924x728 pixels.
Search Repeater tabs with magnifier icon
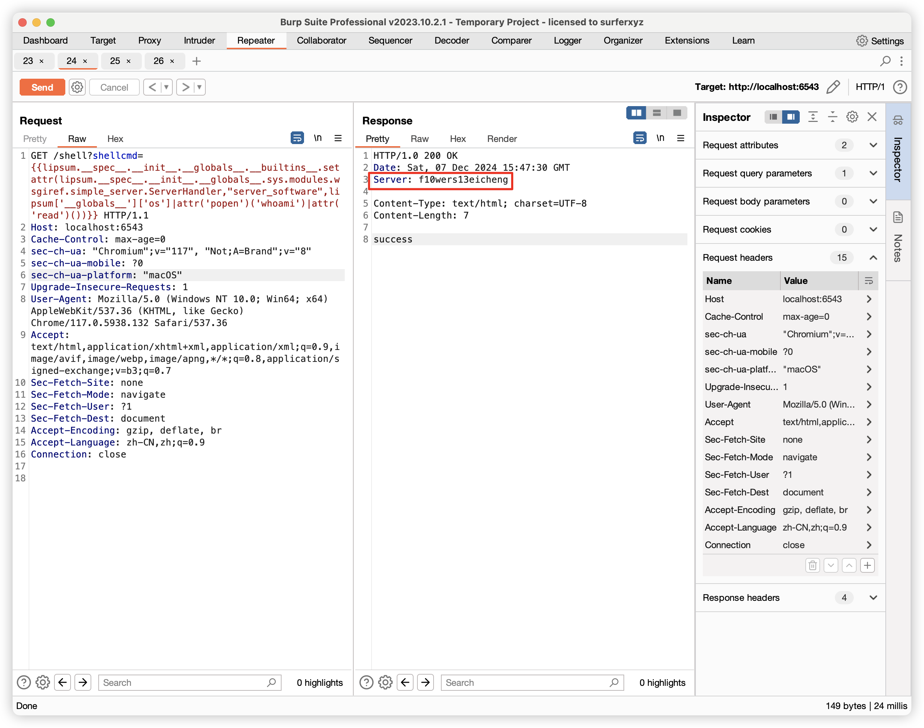tap(885, 61)
